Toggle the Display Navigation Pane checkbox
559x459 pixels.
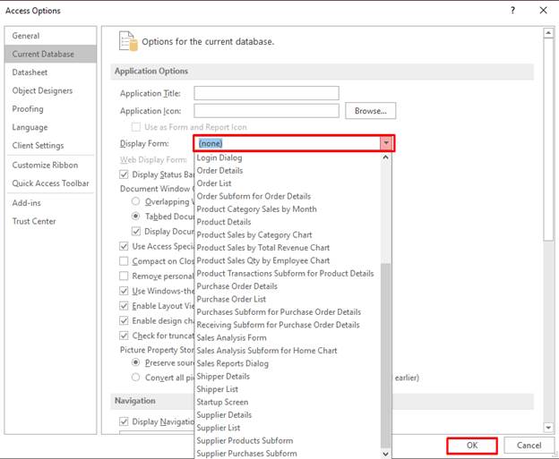tap(124, 421)
